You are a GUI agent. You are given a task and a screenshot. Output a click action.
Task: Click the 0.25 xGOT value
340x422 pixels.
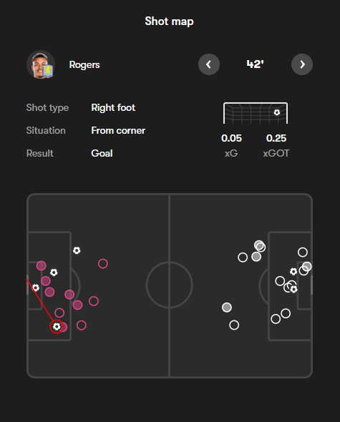pos(276,138)
